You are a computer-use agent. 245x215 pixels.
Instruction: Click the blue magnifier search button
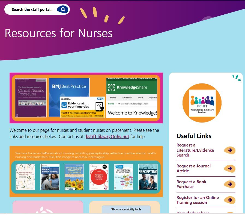[62, 10]
